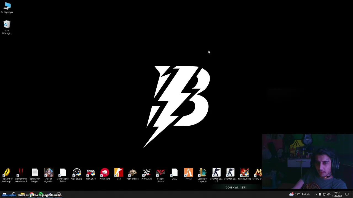Select Path of Exile shortcut
Screen dimensions: 353x198
pyautogui.click(x=133, y=174)
